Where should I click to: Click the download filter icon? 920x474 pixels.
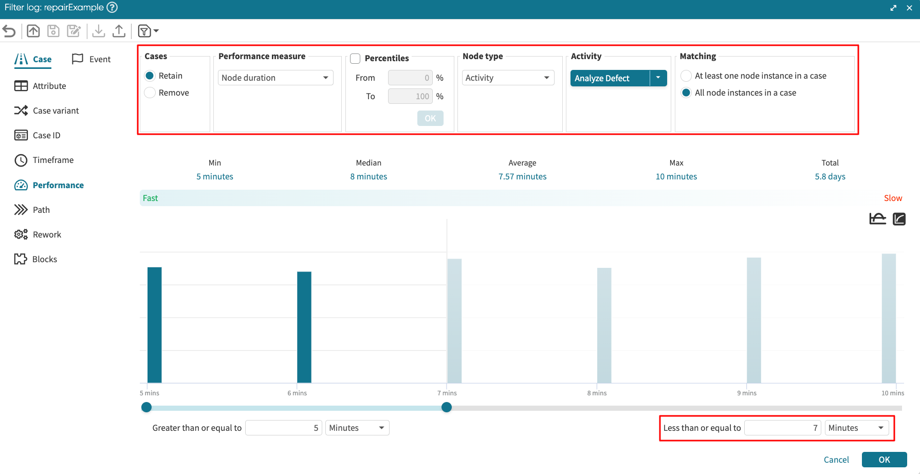click(x=99, y=31)
